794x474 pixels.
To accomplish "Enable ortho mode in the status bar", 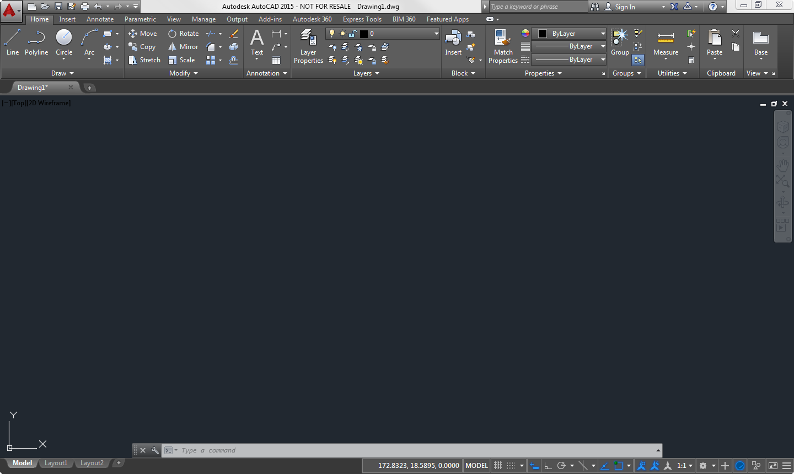I will (548, 465).
